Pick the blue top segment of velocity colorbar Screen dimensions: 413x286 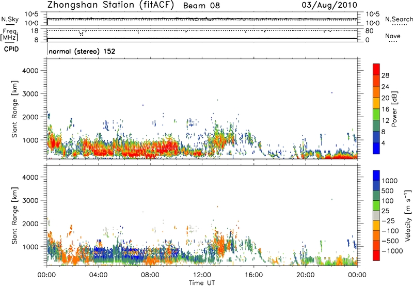click(x=376, y=176)
